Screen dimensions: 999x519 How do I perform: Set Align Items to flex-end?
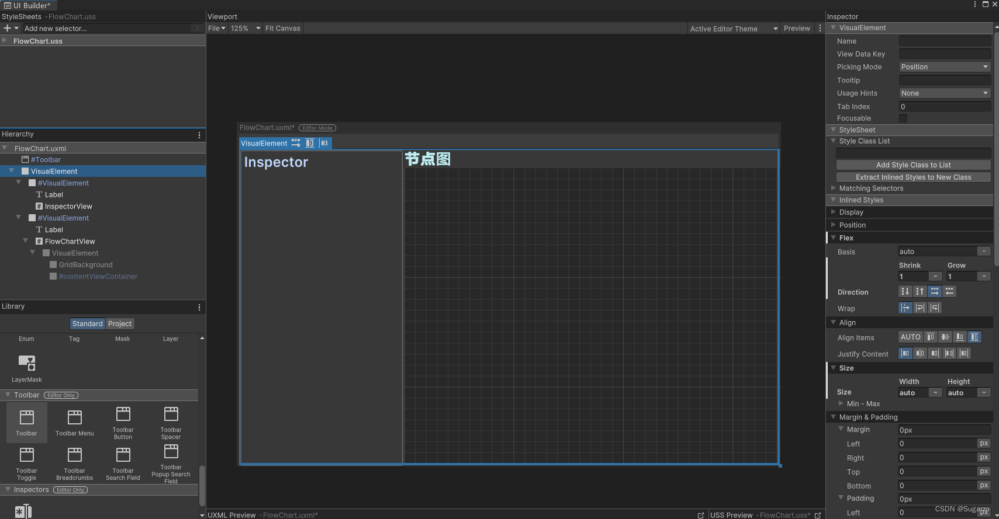tap(960, 337)
